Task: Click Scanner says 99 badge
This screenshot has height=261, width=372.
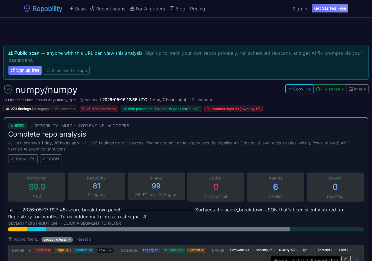Action: point(233,109)
